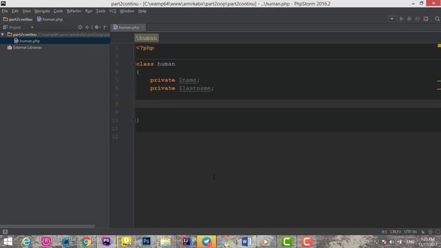Viewport: 441px width, 248px height.
Task: Click the Search Everywhere magnifier icon
Action: (x=437, y=19)
